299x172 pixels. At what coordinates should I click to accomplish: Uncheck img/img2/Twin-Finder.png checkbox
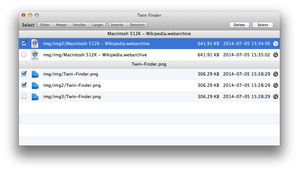[24, 85]
